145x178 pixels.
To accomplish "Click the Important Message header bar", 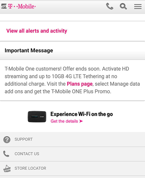I will pos(72,50).
